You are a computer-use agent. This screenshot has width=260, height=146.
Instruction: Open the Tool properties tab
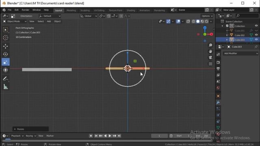click(x=218, y=54)
